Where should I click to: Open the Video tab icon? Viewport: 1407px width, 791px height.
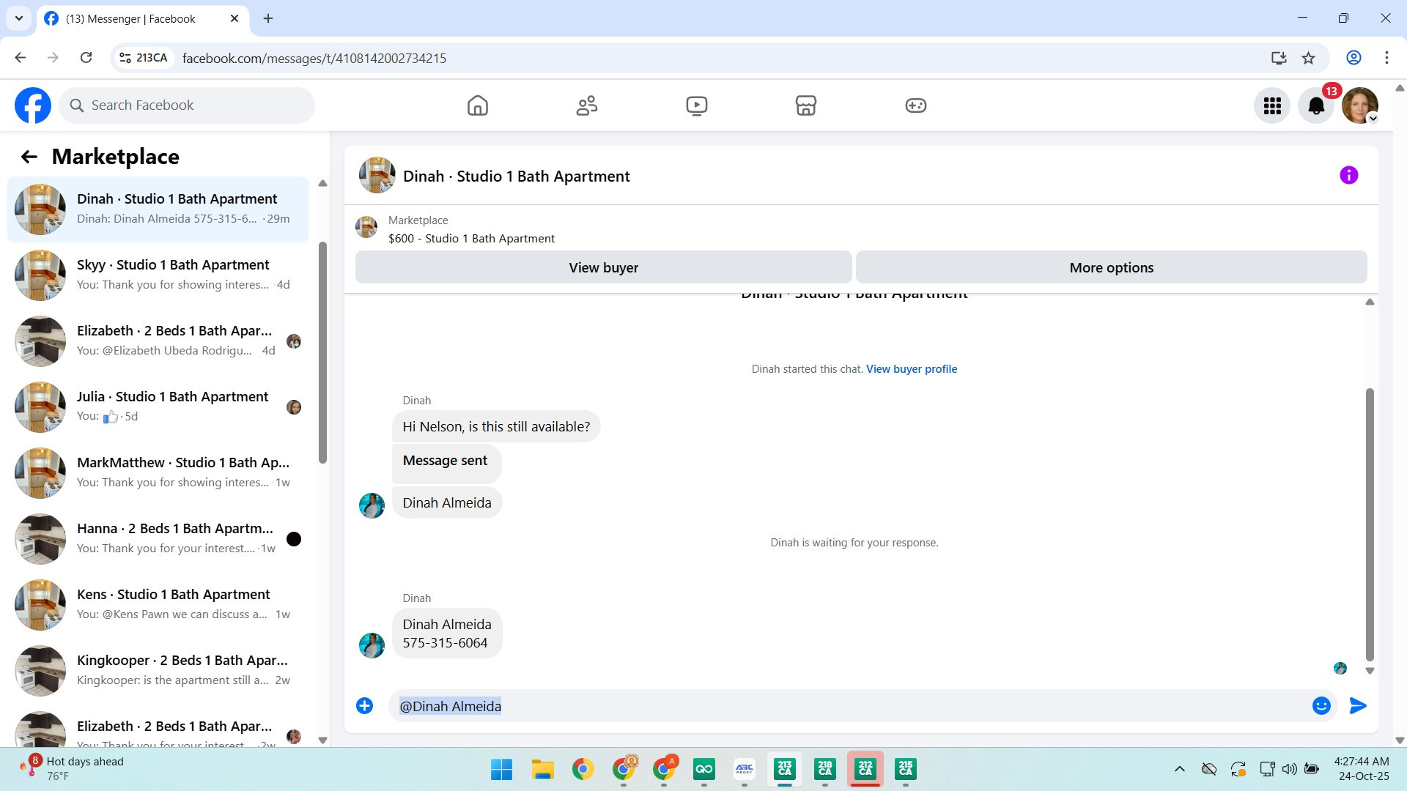697,105
